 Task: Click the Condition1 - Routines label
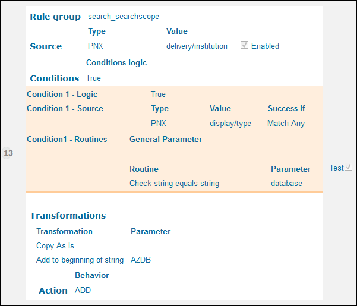[x=67, y=139]
